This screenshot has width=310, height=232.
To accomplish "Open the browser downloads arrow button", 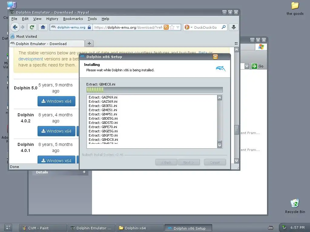I will 233,27.
